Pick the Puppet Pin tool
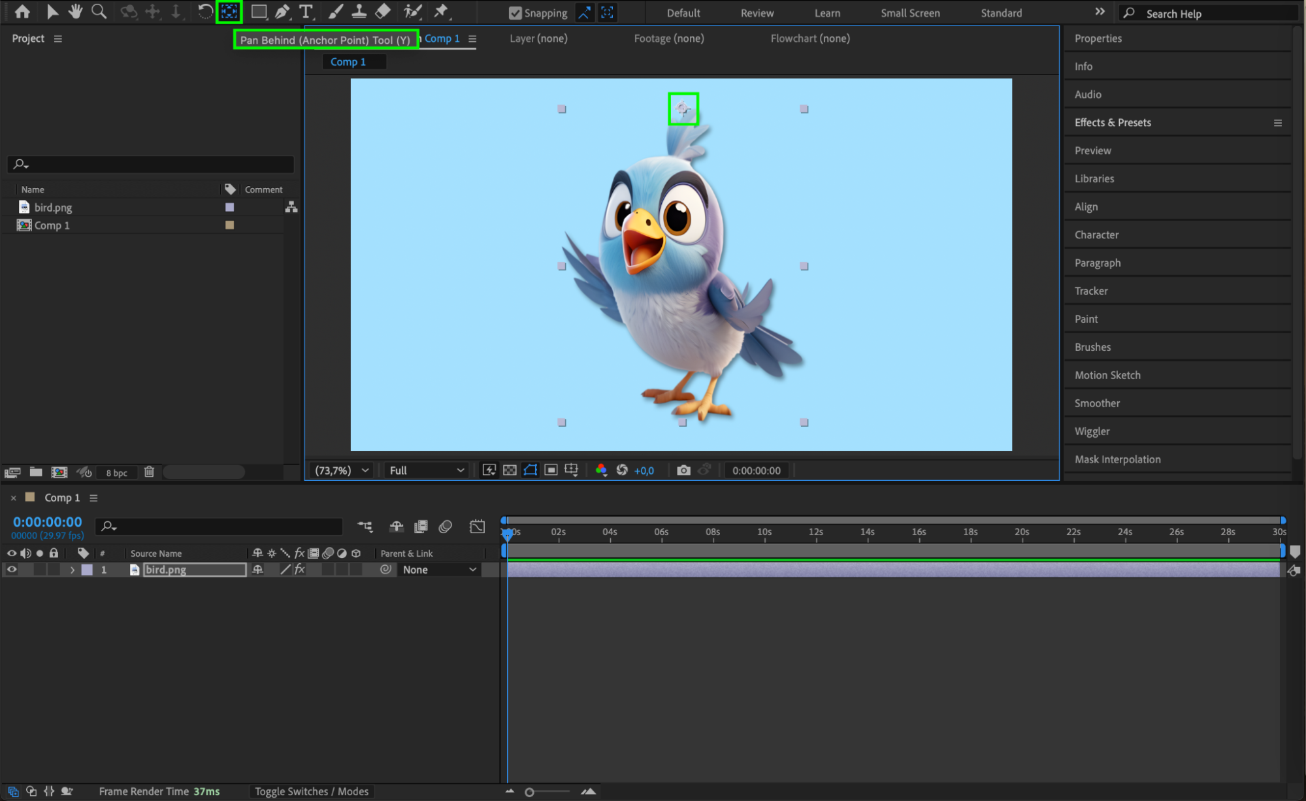Screen dimensions: 1306x801 tap(441, 12)
